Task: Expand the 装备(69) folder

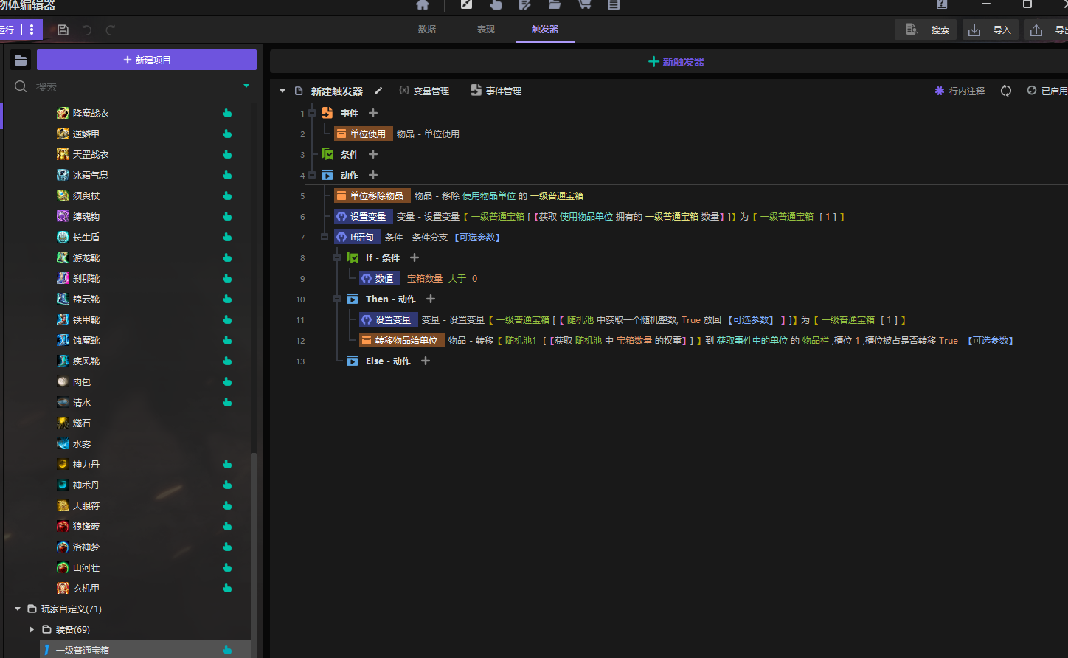Action: click(32, 629)
